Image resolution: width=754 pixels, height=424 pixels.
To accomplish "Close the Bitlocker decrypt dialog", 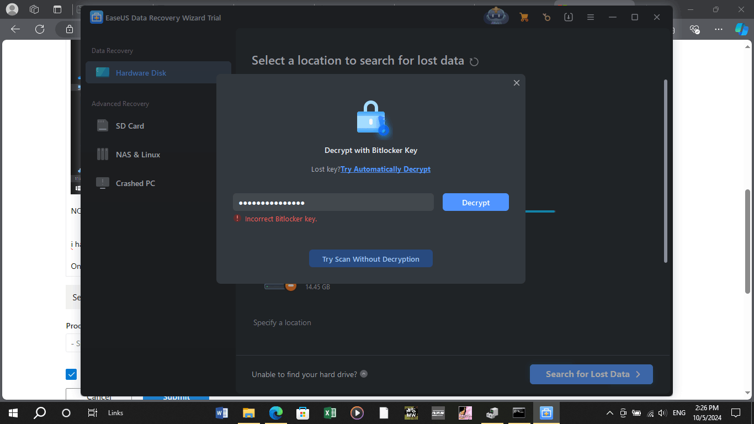I will tap(517, 83).
